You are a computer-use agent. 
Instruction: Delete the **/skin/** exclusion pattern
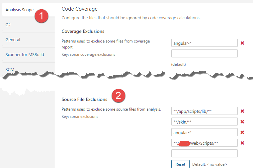(242, 122)
